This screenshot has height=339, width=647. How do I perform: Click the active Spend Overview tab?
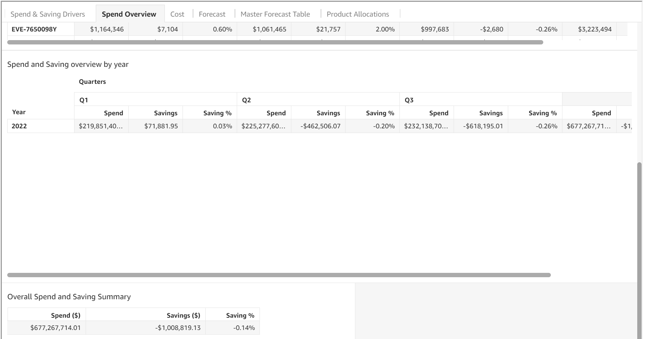pyautogui.click(x=129, y=14)
